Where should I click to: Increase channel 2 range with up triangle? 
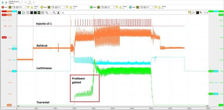(71, 7)
